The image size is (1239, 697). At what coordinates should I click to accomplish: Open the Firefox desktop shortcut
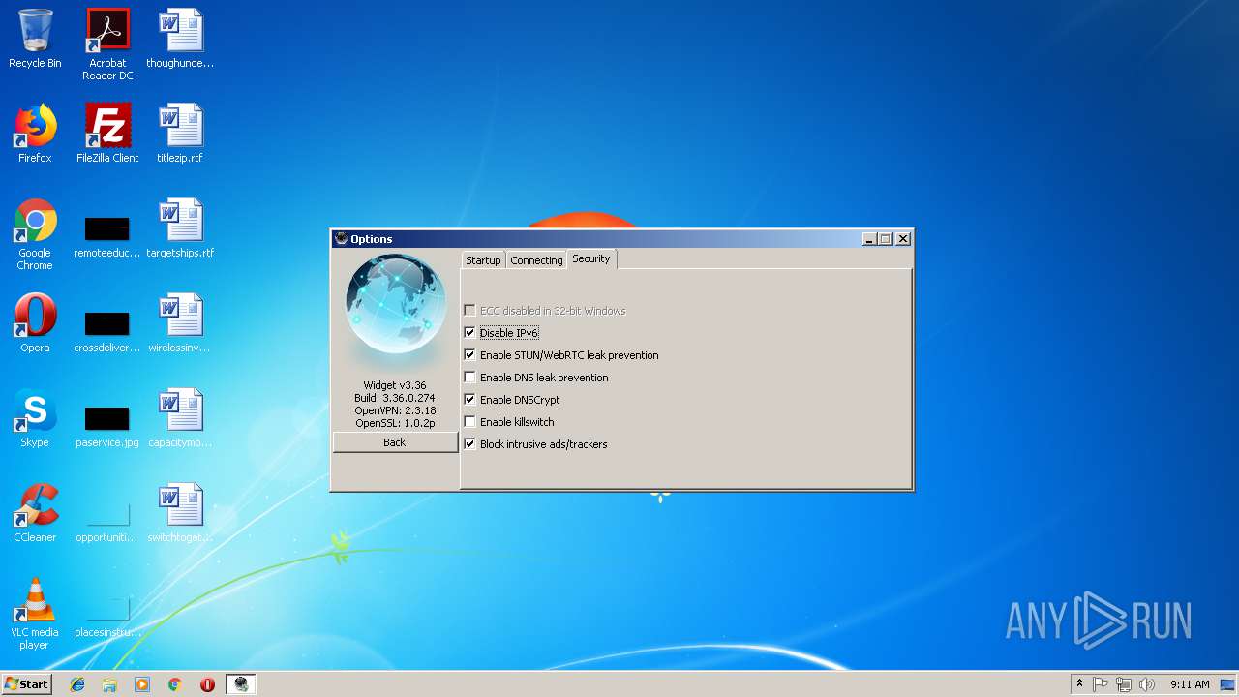[x=35, y=134]
